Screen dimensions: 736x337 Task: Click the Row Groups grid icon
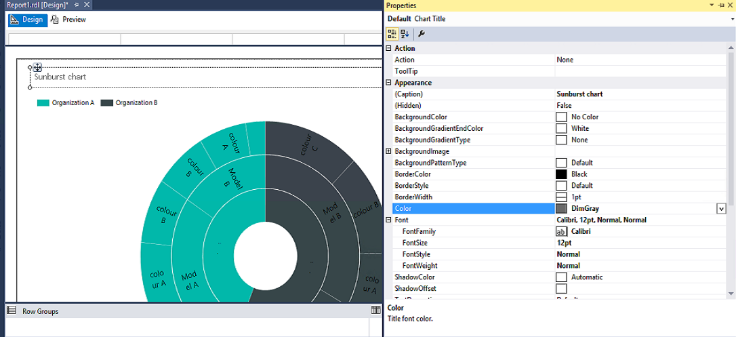(11, 311)
